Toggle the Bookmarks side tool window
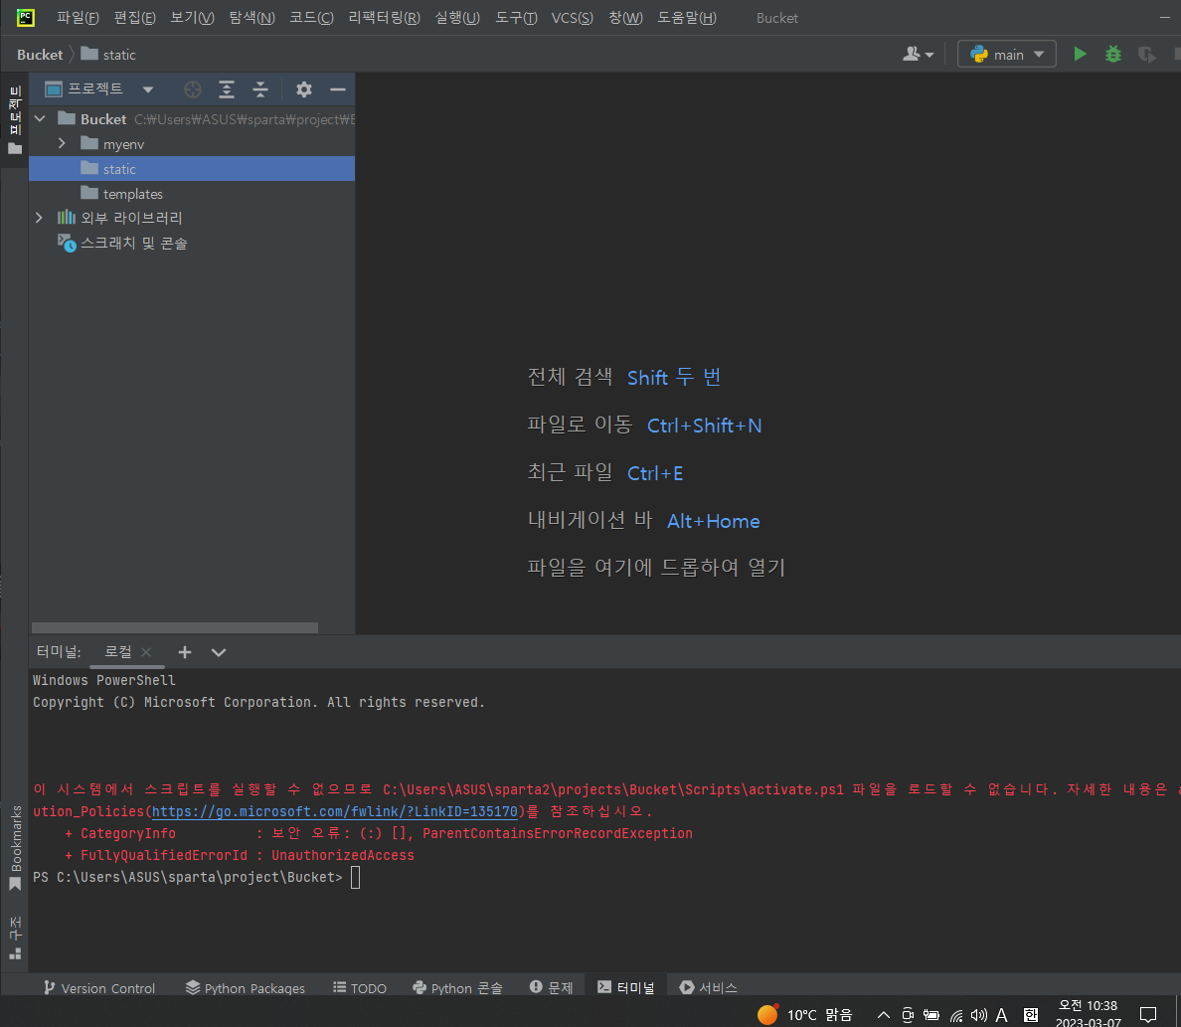Image resolution: width=1181 pixels, height=1027 pixels. pyautogui.click(x=14, y=848)
